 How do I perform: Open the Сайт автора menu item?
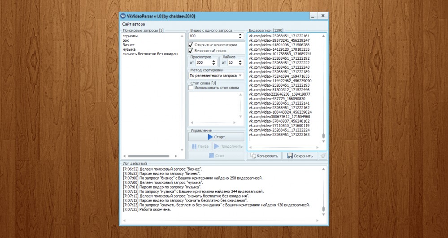134,24
